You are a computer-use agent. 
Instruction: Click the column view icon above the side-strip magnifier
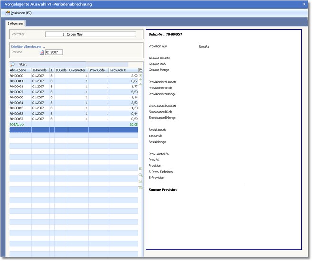tap(140, 169)
